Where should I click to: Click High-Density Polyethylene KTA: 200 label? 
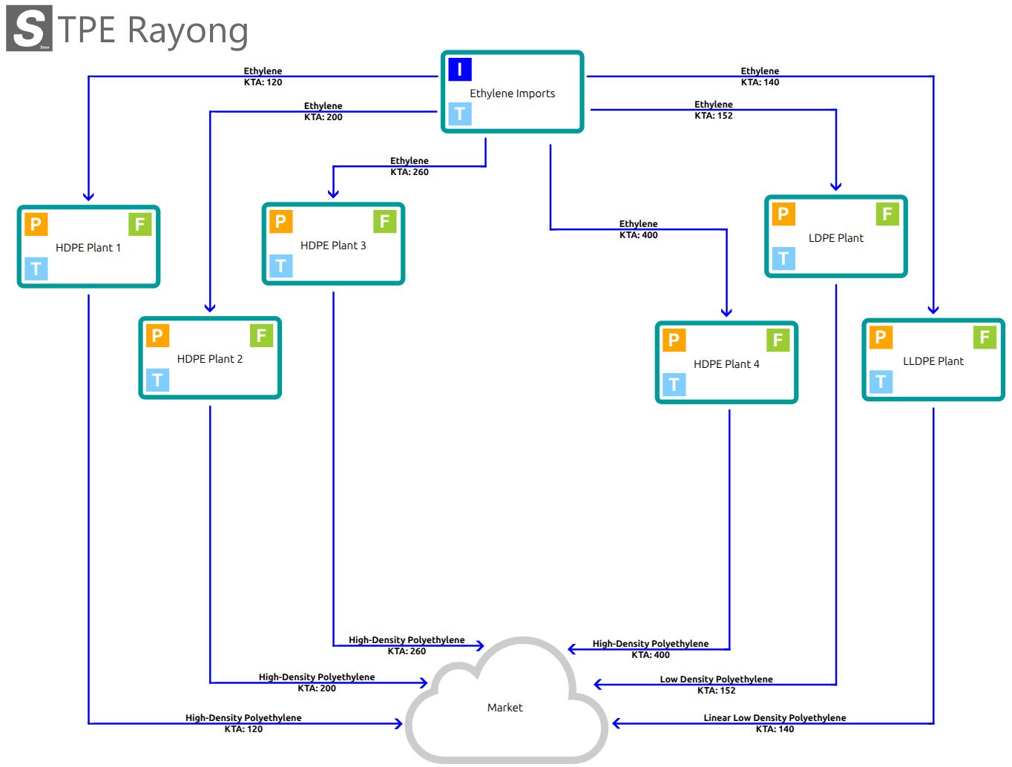point(317,682)
